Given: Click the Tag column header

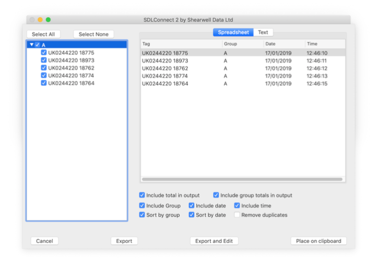Looking at the screenshot, I should point(181,44).
